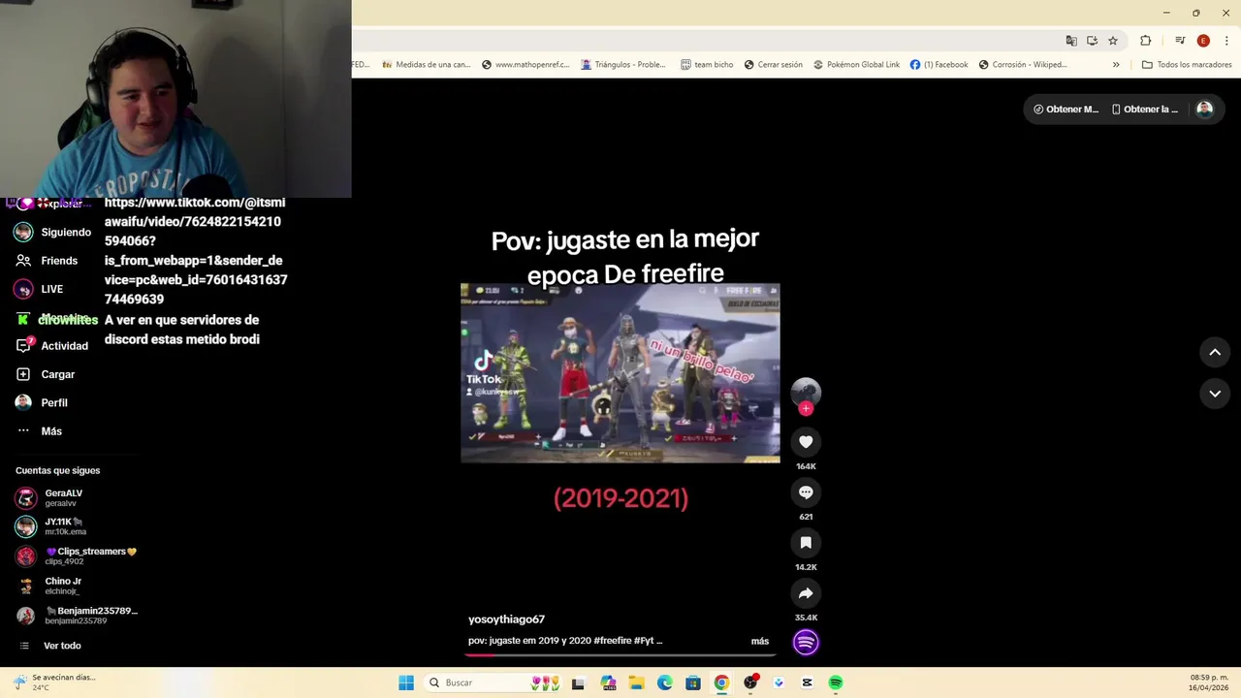Viewport: 1241px width, 698px height.
Task: Open Chrome profile E avatar
Action: tap(1203, 41)
